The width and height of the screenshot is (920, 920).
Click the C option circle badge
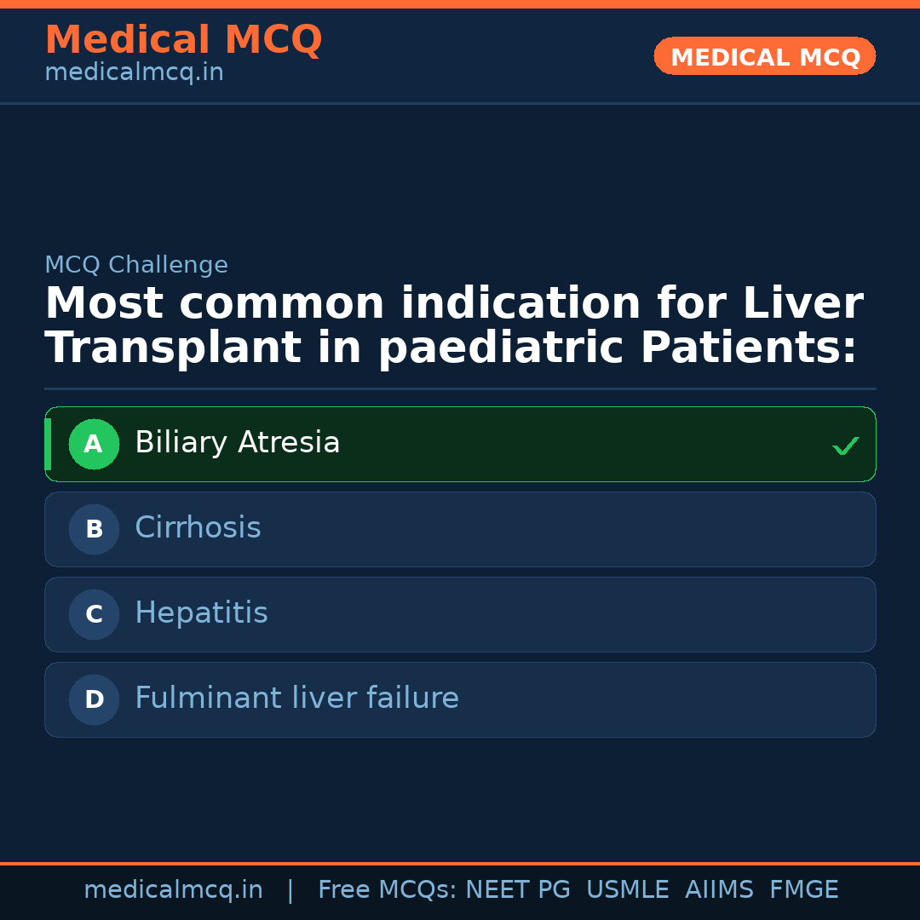(94, 614)
